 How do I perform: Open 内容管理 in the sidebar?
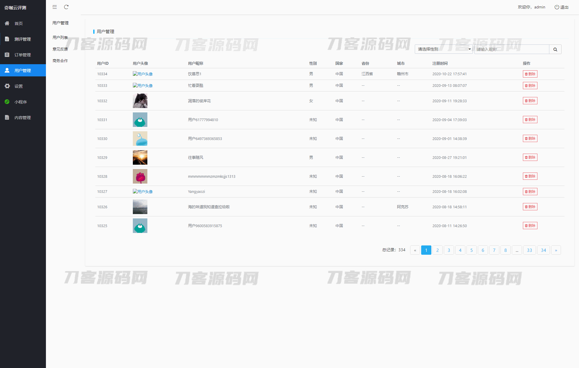click(23, 118)
